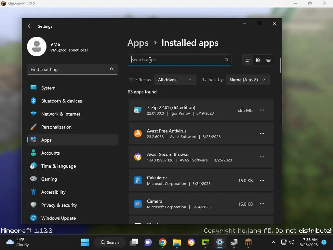Open the network icon in system tray
Viewport: 333px width, 250px height.
(284, 242)
